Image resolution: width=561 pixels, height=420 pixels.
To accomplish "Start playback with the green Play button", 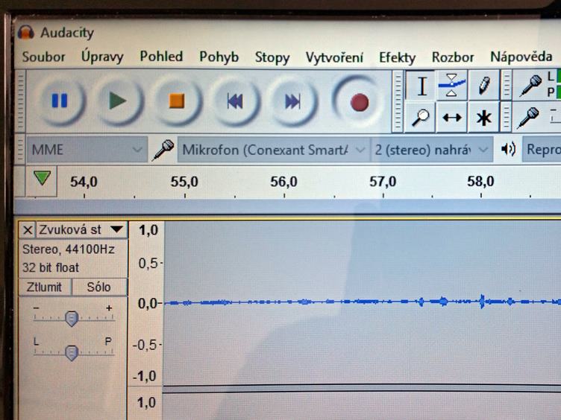I will pos(118,101).
